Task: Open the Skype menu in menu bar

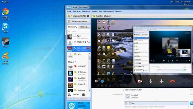Action: click(x=69, y=12)
